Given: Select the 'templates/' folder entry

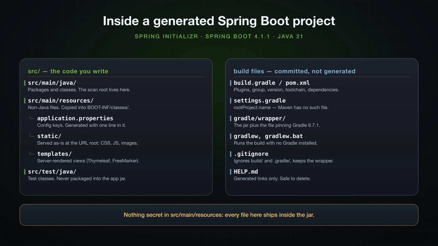Looking at the screenshot, I should click(54, 154).
